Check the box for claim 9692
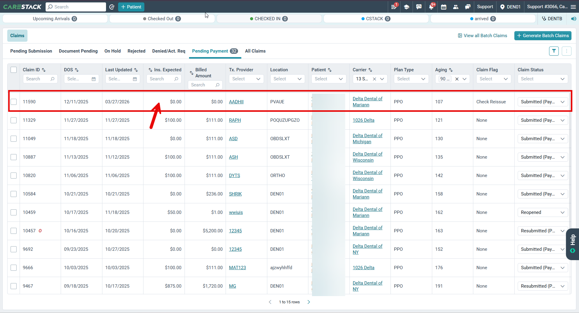This screenshot has width=579, height=313. click(14, 249)
